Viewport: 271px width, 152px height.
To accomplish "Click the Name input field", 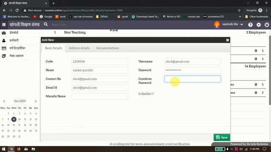I will tap(100, 70).
